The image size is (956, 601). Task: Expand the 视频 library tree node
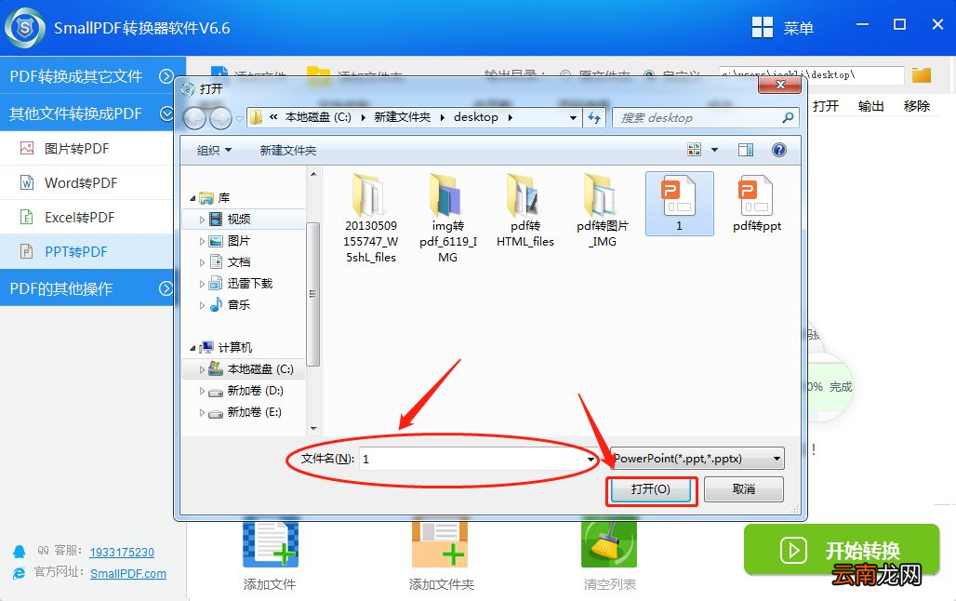point(203,220)
